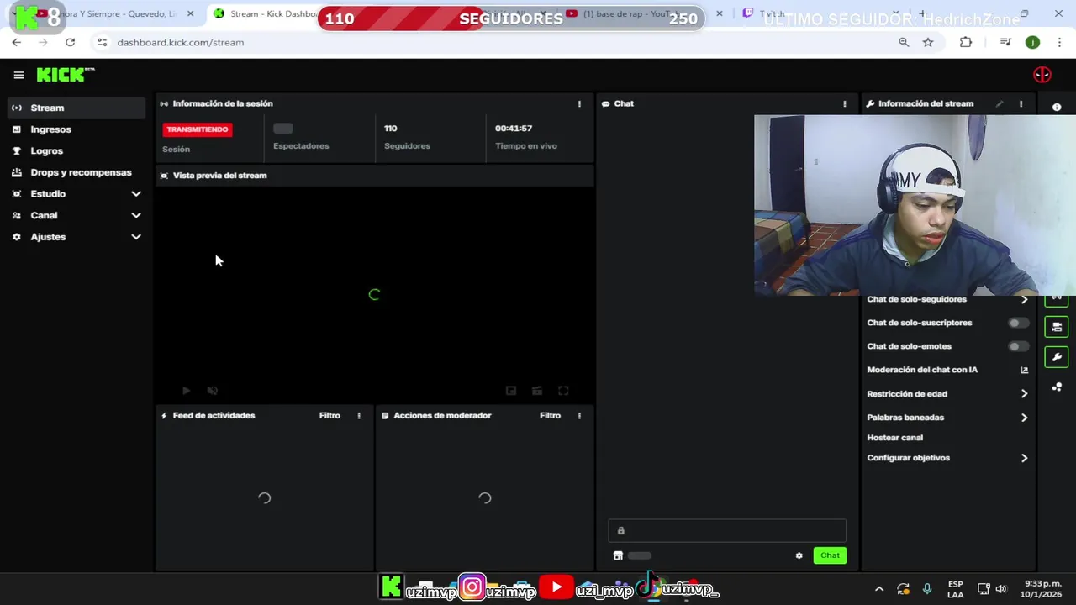This screenshot has height=605, width=1076.
Task: Open browser zoom magnifier icon
Action: [x=904, y=42]
